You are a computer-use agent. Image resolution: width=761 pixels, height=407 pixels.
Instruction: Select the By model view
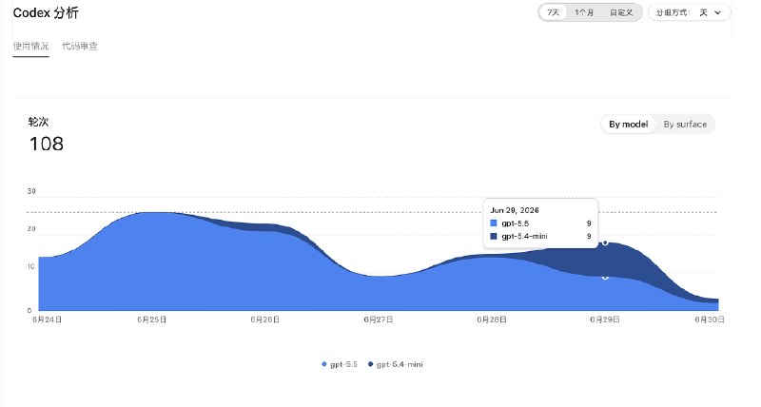[x=629, y=125]
